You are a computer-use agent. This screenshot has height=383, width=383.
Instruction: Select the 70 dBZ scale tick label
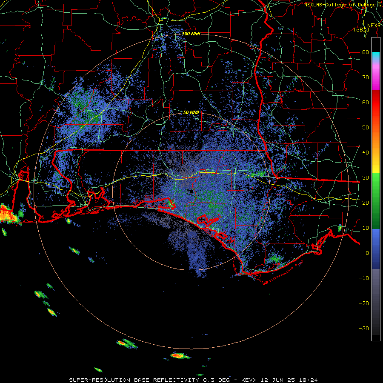366,77
